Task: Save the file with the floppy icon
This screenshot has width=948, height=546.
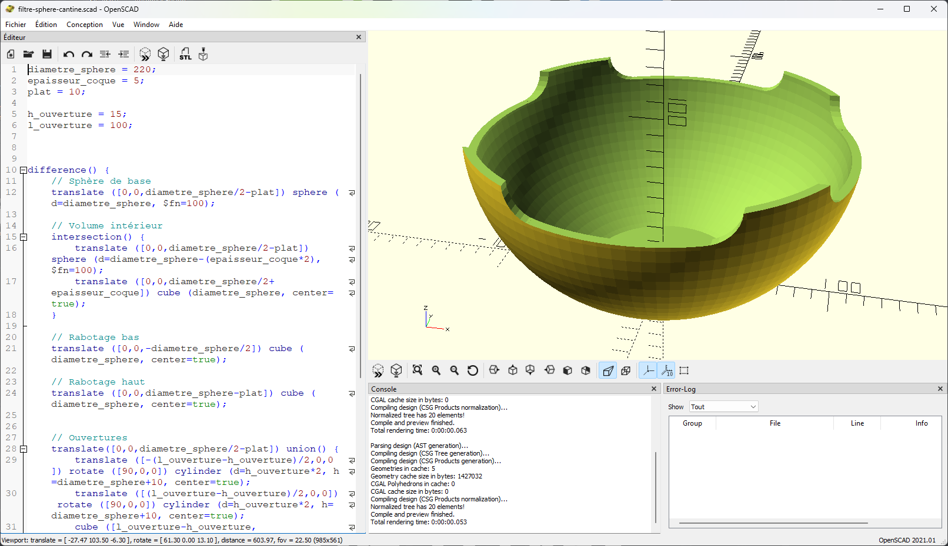Action: pos(47,54)
